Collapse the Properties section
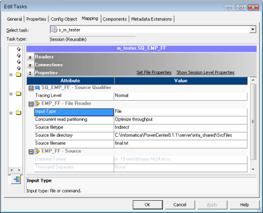263x213 pixels. (x=30, y=73)
